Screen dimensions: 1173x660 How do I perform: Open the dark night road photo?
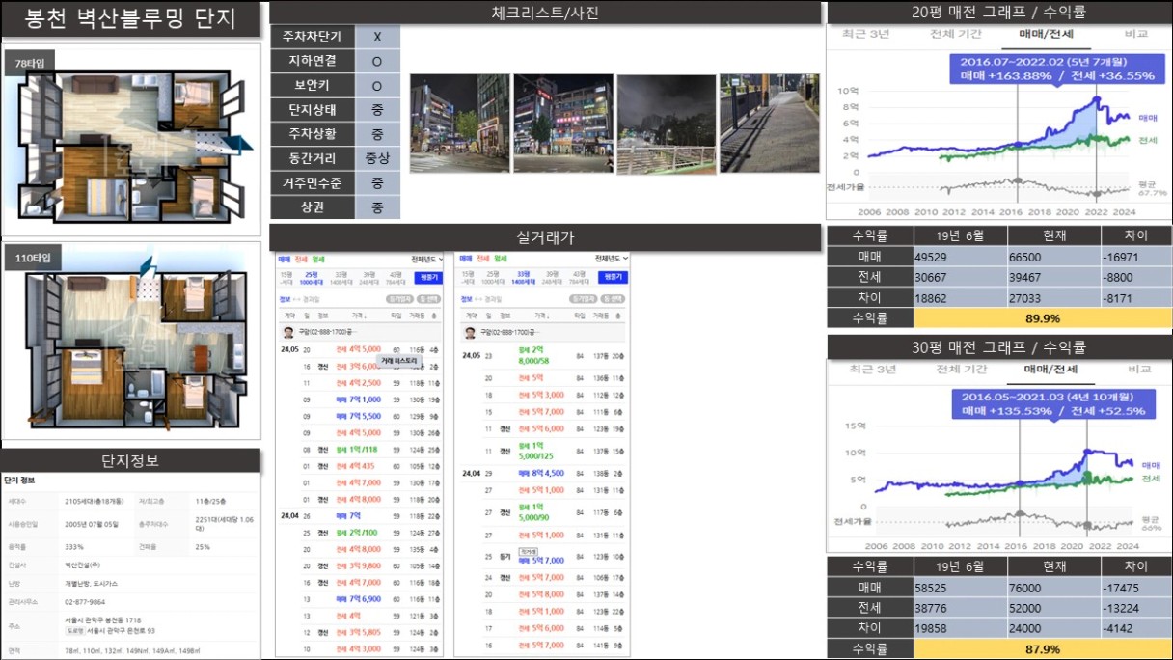point(667,124)
